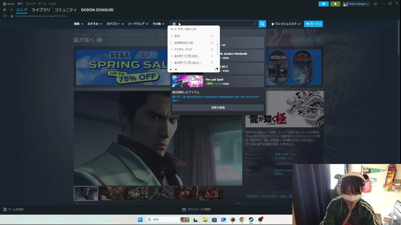This screenshot has width=401, height=225.
Task: Select IME suggestion アンチャーテッド
Action: [183, 49]
